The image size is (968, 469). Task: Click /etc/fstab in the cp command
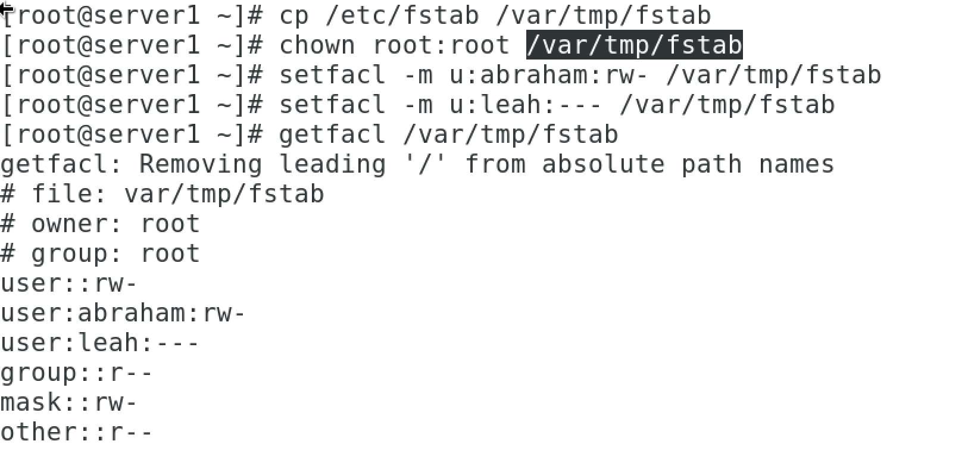pos(402,15)
